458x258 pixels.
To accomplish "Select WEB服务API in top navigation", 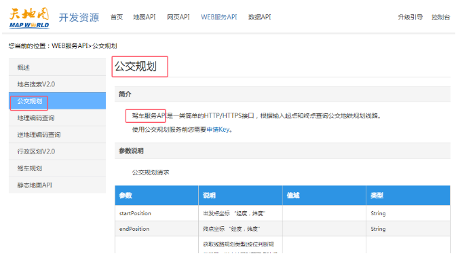I will 218,17.
